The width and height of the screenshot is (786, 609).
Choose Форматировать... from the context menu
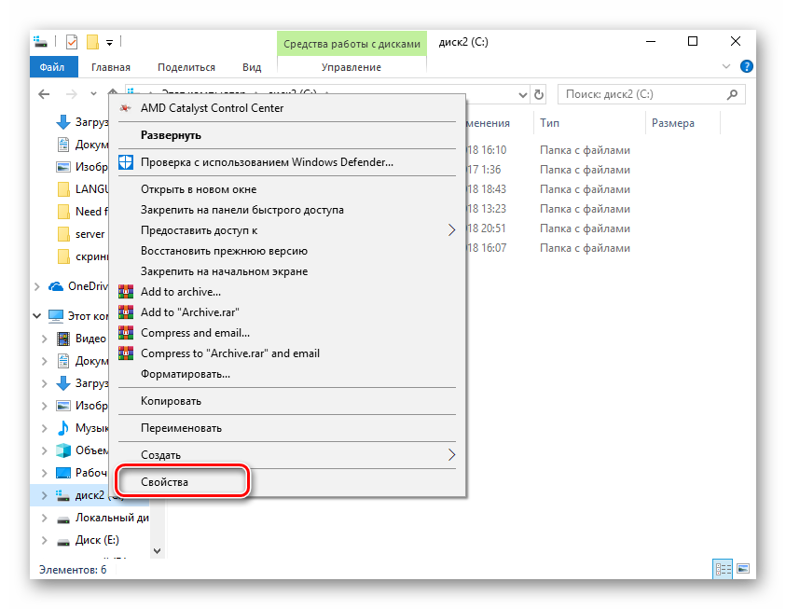point(185,374)
